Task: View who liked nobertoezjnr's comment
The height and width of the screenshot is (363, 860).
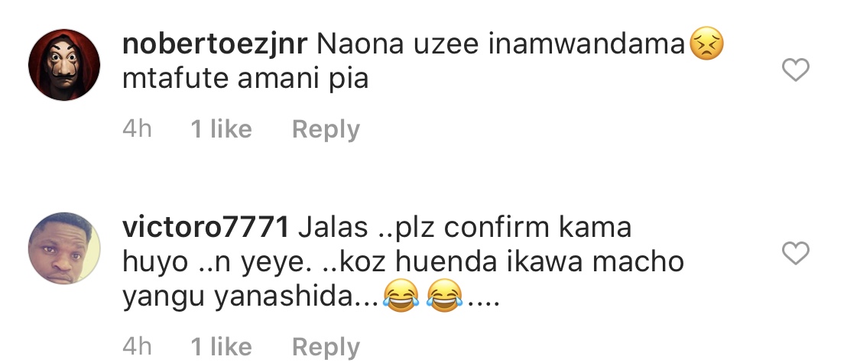Action: tap(221, 129)
